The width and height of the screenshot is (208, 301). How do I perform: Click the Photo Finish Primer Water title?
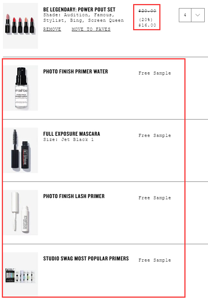pyautogui.click(x=75, y=72)
